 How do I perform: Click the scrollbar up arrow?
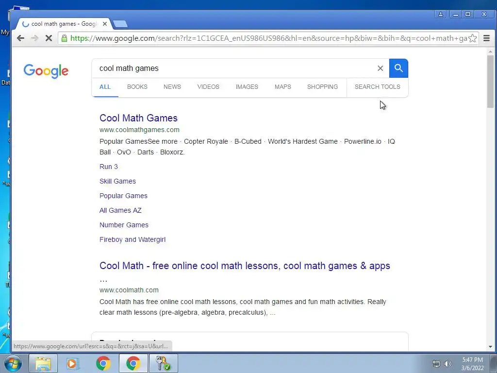(490, 51)
